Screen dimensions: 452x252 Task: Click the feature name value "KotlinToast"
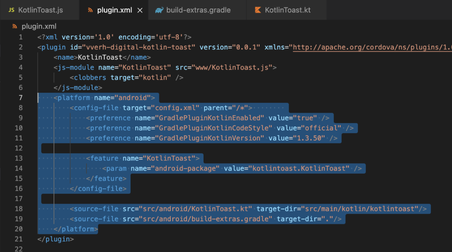(169, 158)
